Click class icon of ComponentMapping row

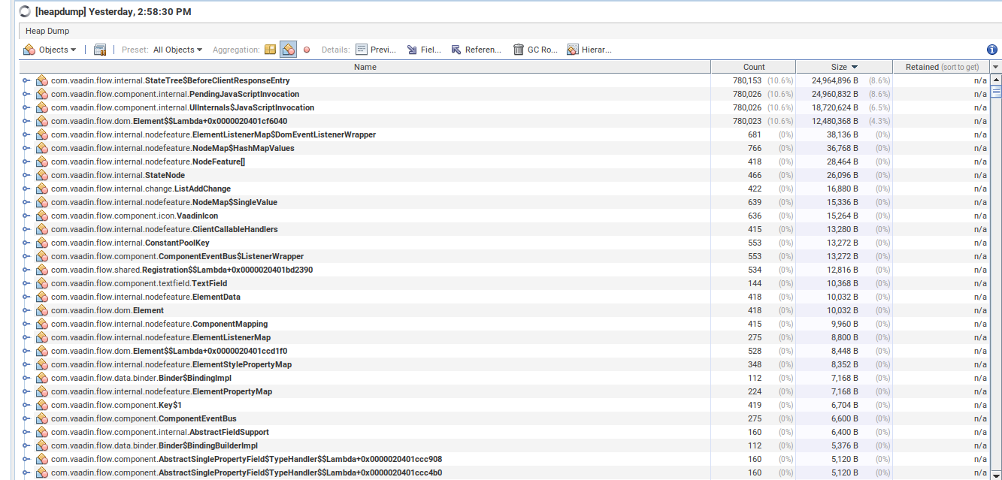42,324
